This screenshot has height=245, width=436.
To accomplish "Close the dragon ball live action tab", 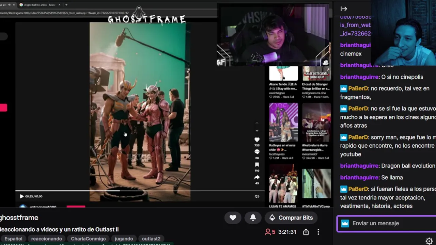I will (60, 5).
